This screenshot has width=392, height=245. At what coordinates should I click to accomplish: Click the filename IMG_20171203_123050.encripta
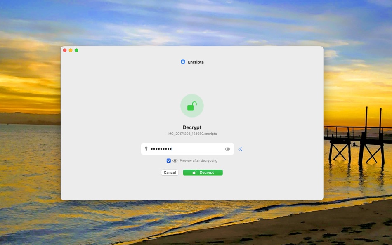(192, 134)
